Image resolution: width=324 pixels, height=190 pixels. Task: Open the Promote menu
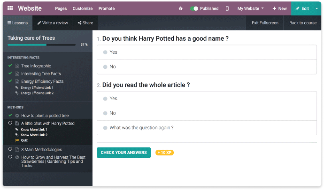click(x=107, y=8)
